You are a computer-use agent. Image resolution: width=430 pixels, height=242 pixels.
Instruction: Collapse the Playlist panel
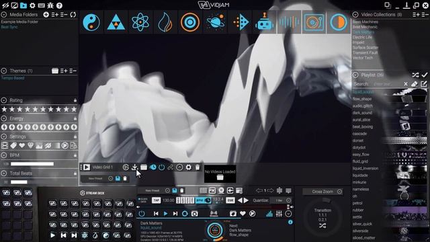pyautogui.click(x=355, y=75)
